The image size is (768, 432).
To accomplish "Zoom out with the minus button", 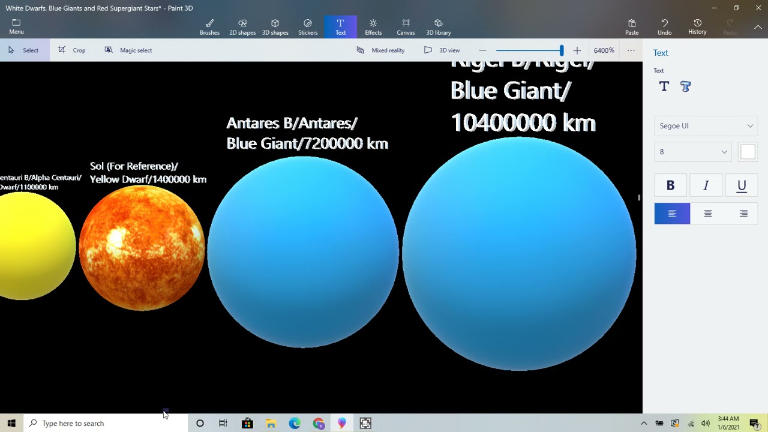I will point(482,50).
